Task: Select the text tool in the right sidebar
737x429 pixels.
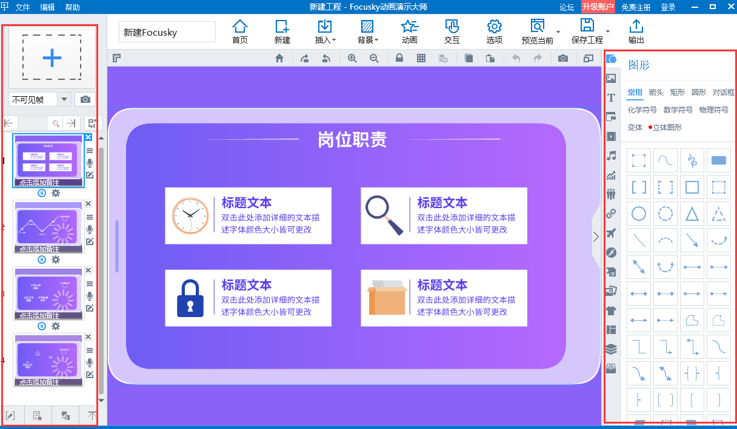Action: click(611, 97)
